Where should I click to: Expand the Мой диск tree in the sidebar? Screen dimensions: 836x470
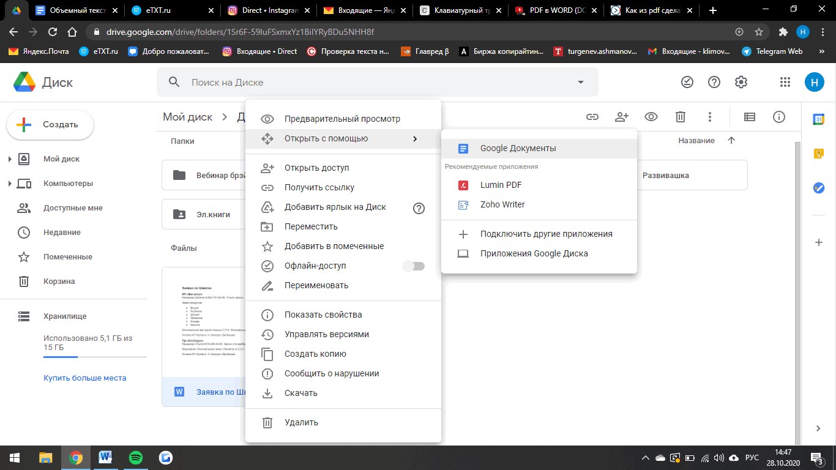click(10, 159)
